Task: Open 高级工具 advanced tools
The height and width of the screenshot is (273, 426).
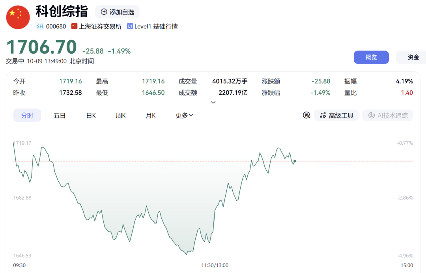Action: [x=336, y=116]
